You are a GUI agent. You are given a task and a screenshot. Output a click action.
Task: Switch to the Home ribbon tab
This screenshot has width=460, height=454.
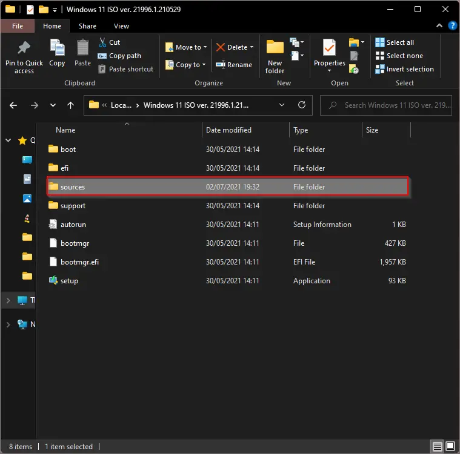tap(52, 26)
